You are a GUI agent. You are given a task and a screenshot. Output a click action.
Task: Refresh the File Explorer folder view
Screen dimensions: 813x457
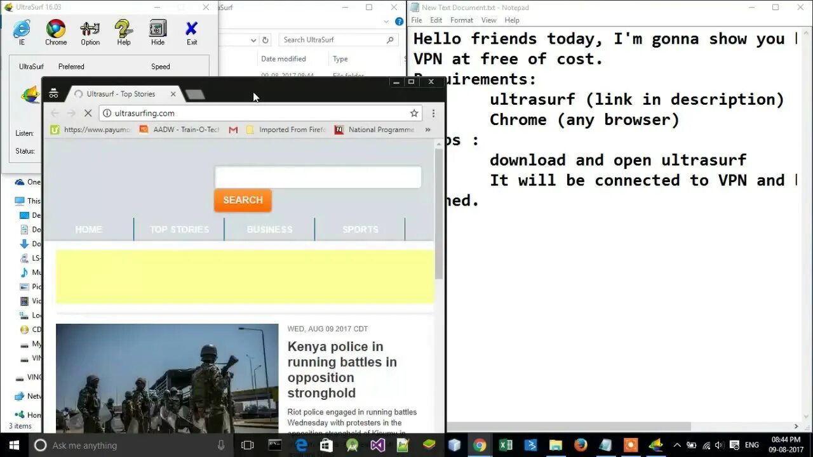point(265,39)
